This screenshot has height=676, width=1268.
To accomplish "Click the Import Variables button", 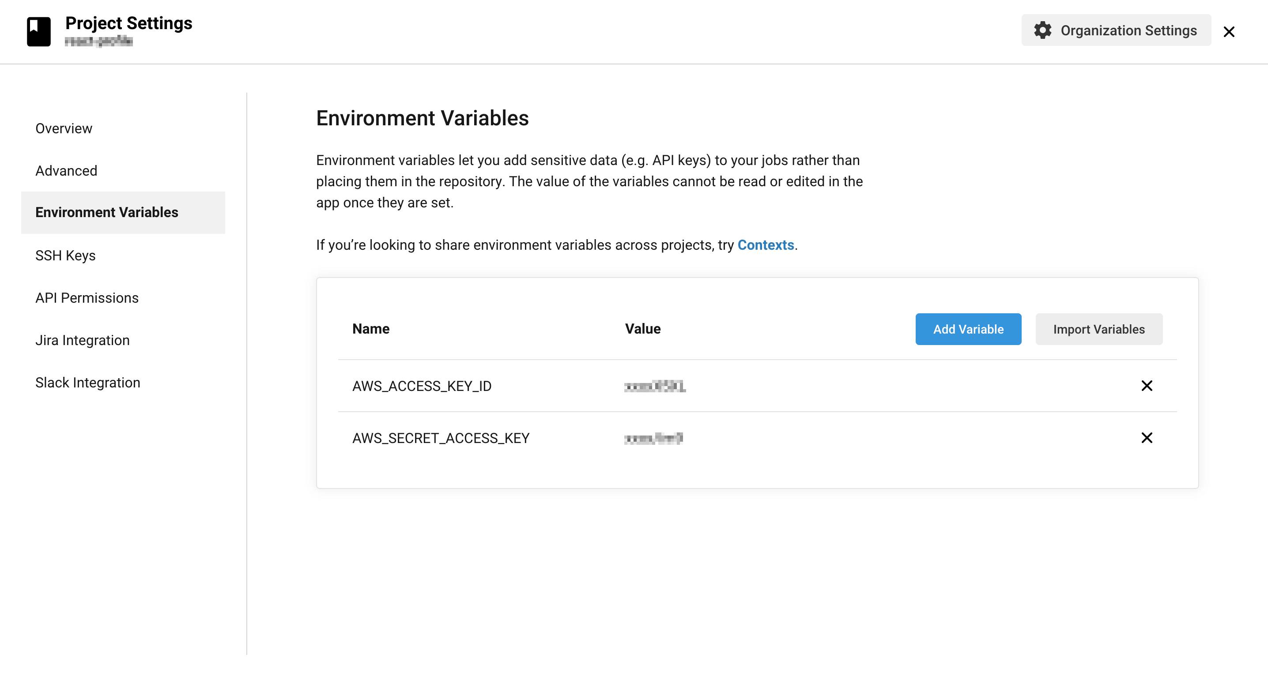I will [1098, 329].
